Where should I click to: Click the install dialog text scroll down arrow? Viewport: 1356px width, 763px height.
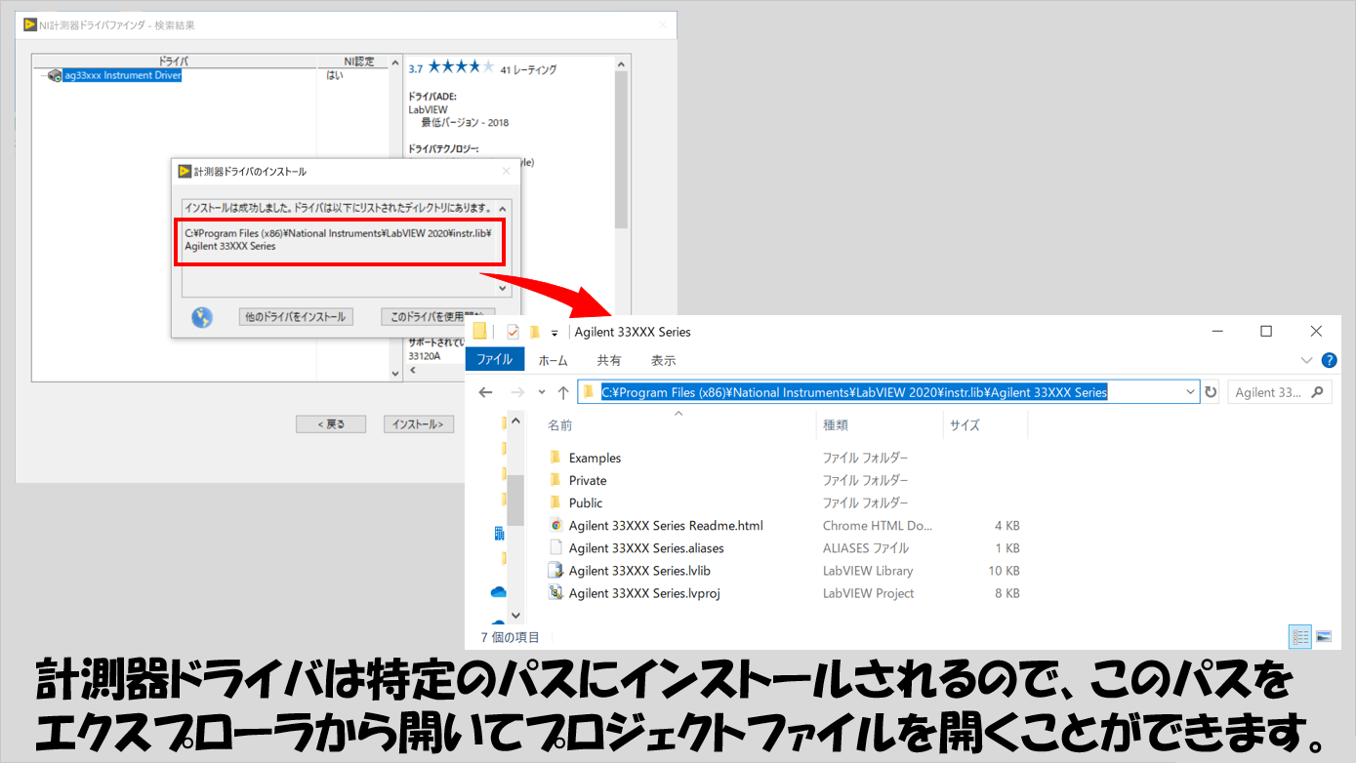pos(503,289)
